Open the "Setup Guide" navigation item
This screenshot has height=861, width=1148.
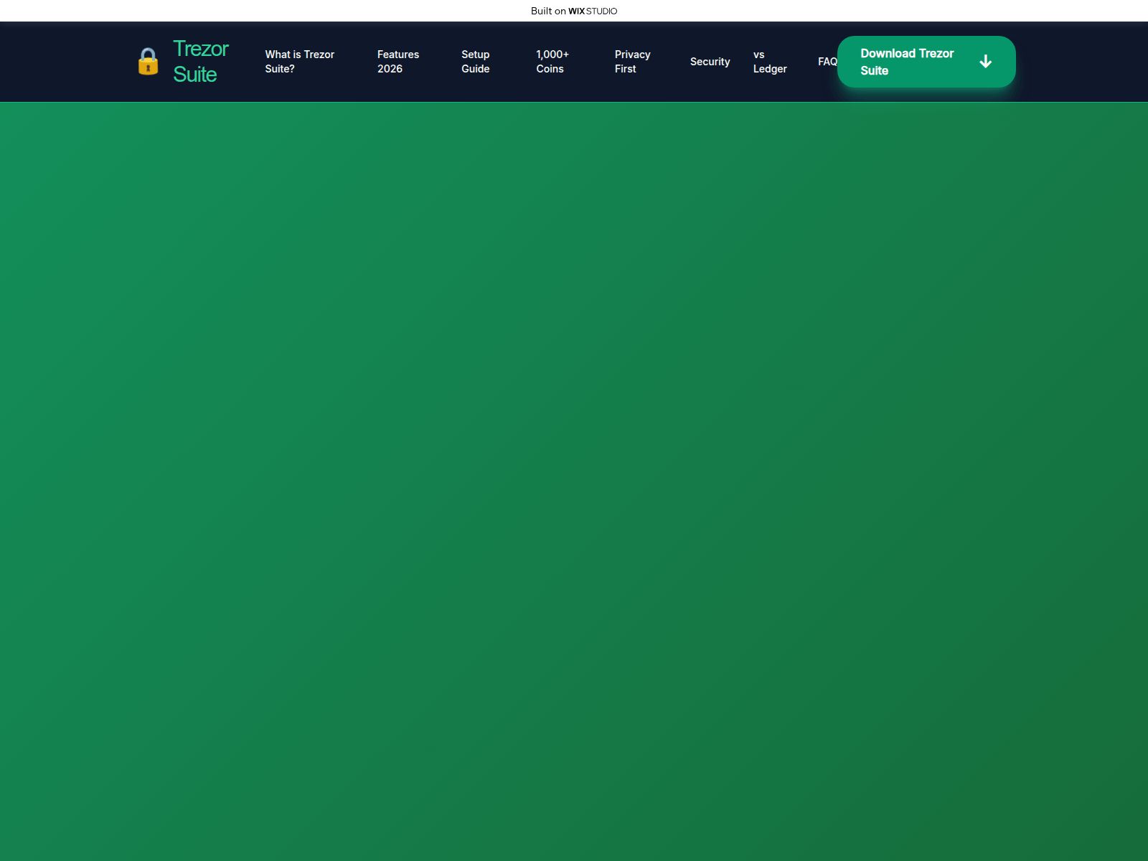(x=475, y=62)
